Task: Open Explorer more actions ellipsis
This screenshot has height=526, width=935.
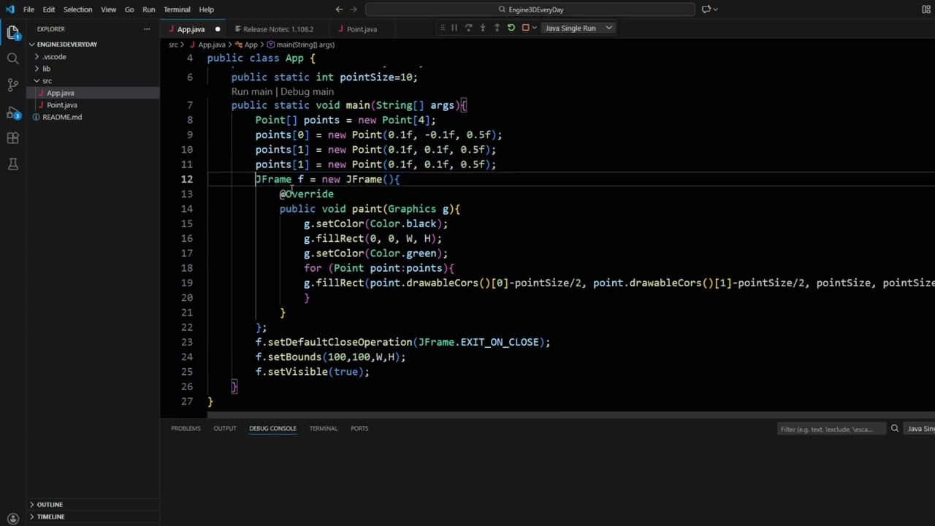Action: [x=147, y=29]
